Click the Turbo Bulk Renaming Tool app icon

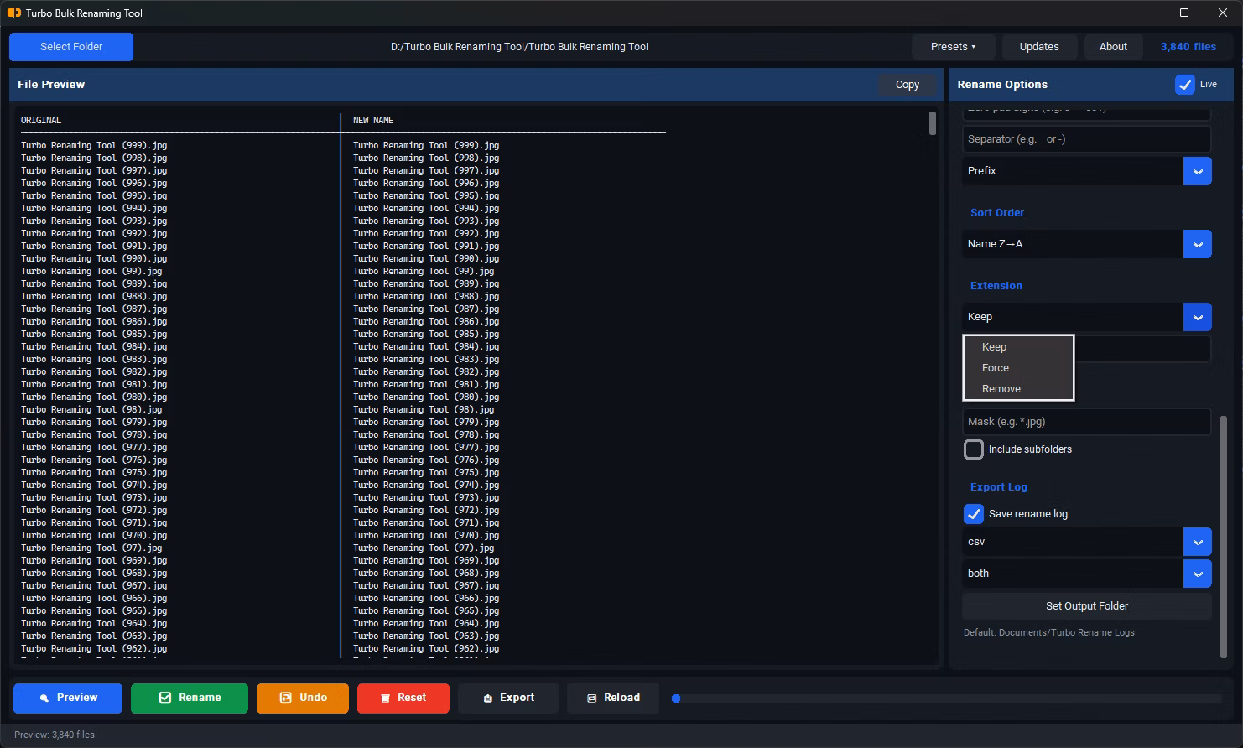(14, 13)
